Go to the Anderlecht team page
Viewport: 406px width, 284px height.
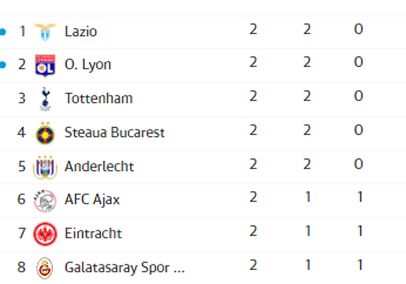99,166
